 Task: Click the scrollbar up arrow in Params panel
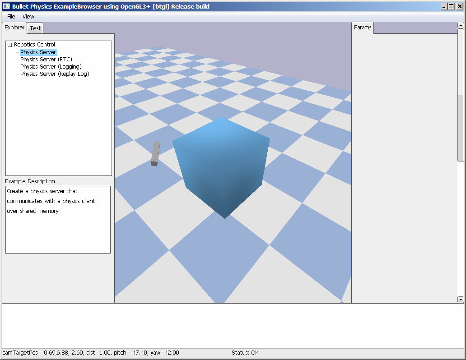click(461, 25)
